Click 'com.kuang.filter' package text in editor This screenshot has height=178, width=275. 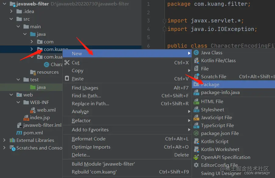(x=221, y=4)
